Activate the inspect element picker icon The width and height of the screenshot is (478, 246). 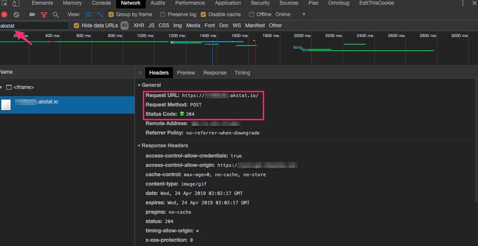[4, 3]
